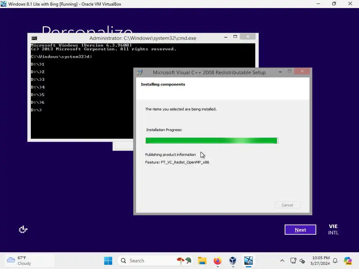
Task: Close the Visual C++ 2008 Setup window
Action: click(302, 71)
